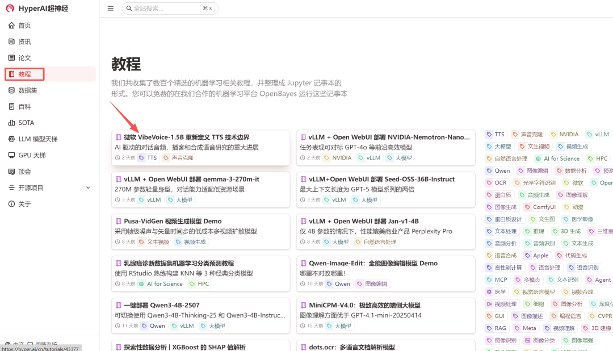The width and height of the screenshot is (613, 351).
Task: Click the HyperAI logo icon
Action: [x=10, y=8]
